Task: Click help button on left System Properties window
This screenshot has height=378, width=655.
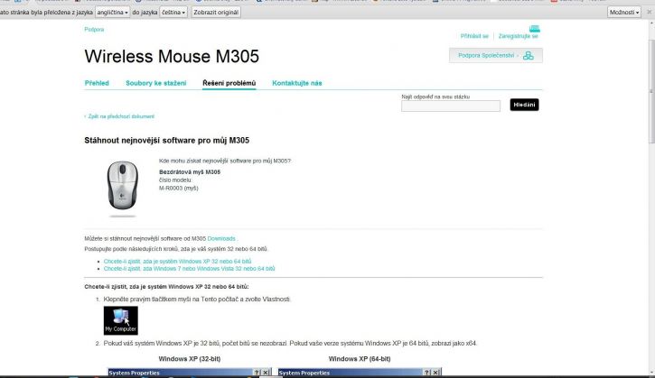Action: click(257, 373)
